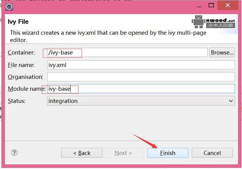242x169 pixels.
Task: Cancel the Ivy File wizard
Action: 212,153
